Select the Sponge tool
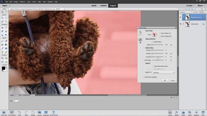Viewport: 207px width, 116px height. pos(6,35)
